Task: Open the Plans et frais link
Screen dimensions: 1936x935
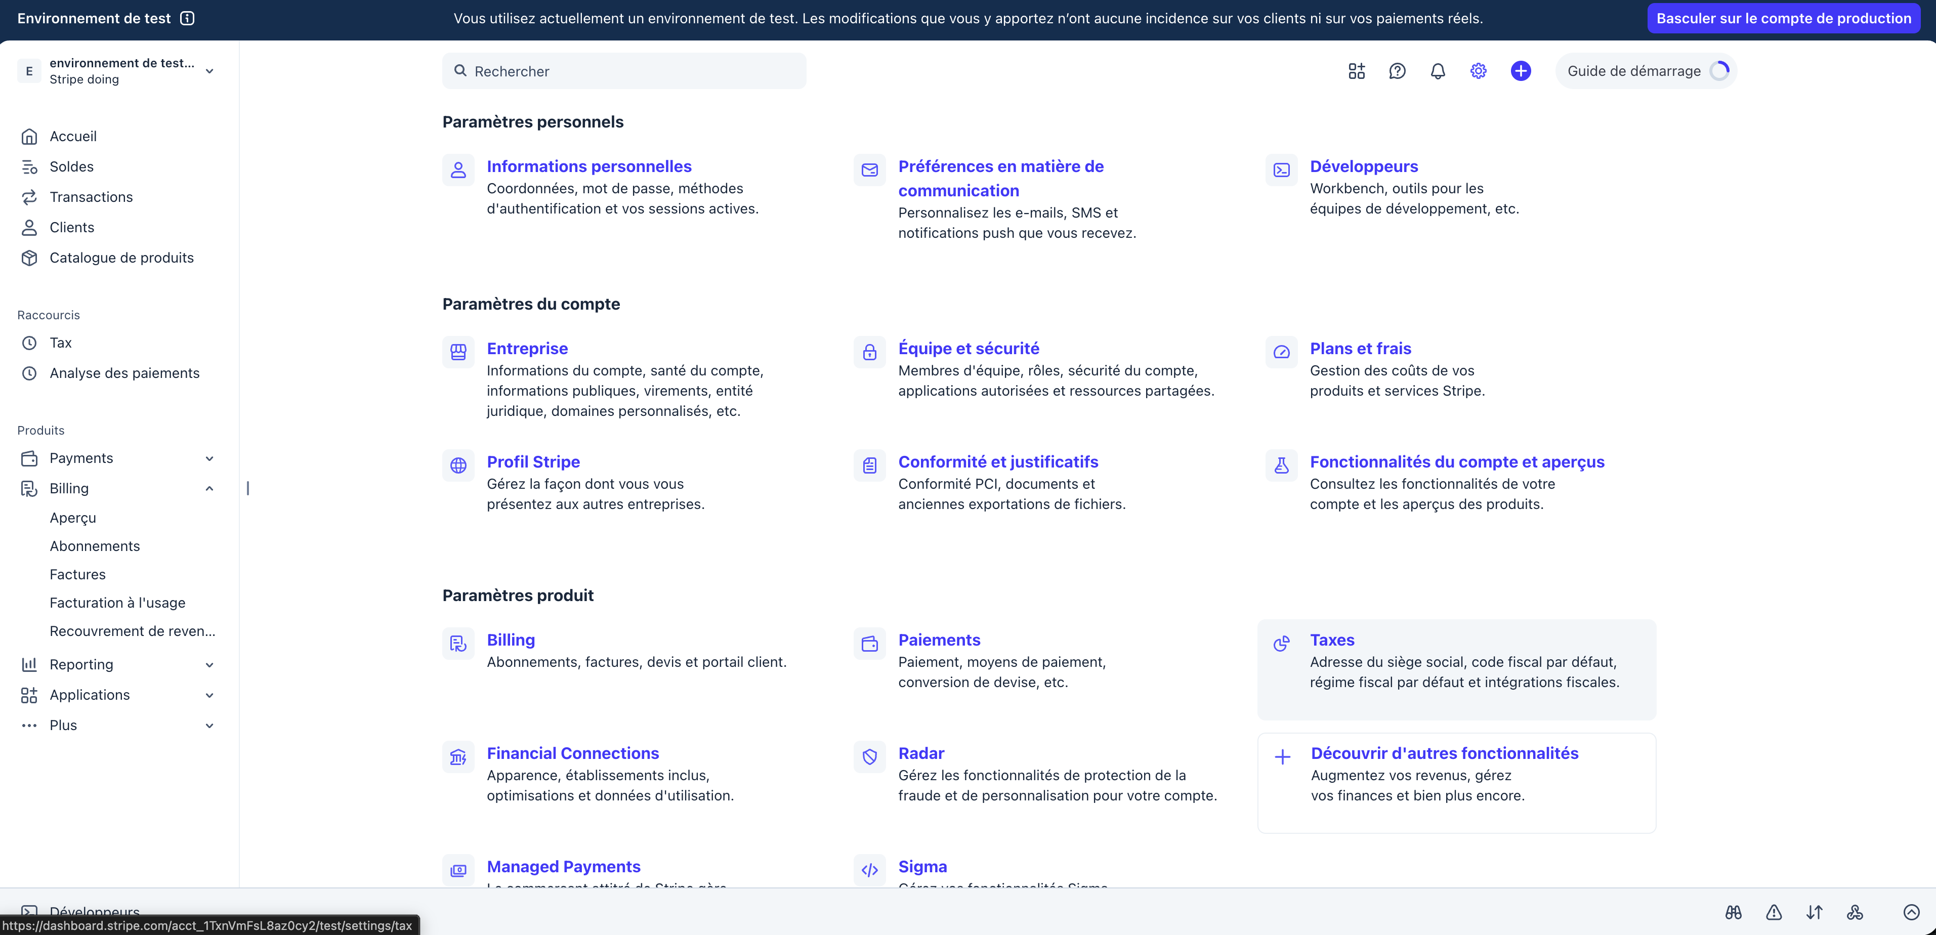Action: coord(1360,349)
